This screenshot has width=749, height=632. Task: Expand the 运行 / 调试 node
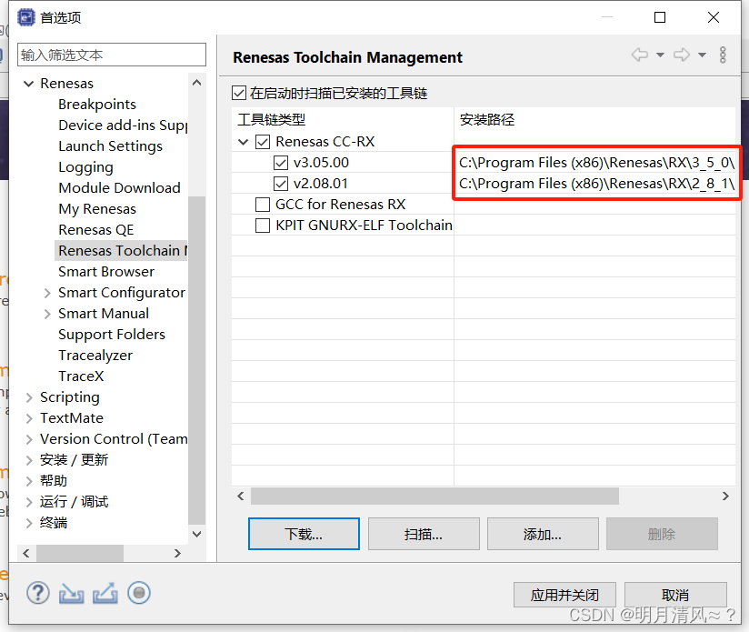29,502
